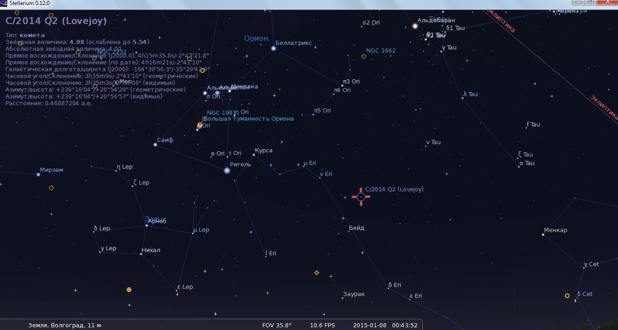This screenshot has height=330, width=618.
Task: Click location text Земля, Волгоград in status bar
Action: pos(64,325)
